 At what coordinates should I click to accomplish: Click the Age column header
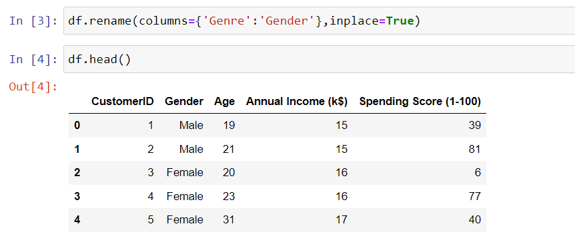click(x=224, y=102)
